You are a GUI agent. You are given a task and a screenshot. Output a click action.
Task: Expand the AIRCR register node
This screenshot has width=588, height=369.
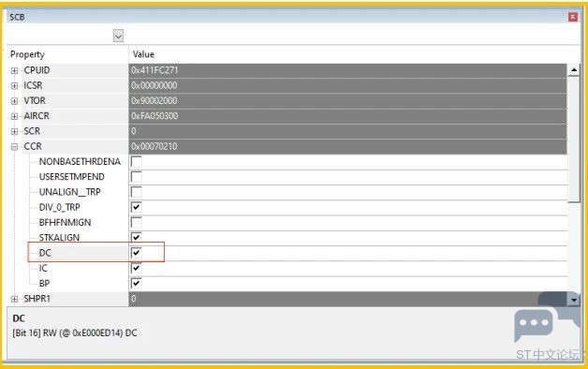tap(14, 116)
